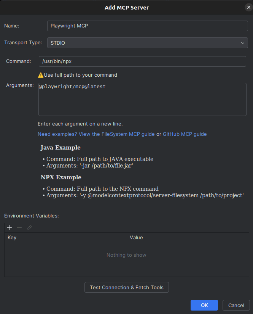Confirm with the OK button
253x314 pixels.
pyautogui.click(x=204, y=305)
